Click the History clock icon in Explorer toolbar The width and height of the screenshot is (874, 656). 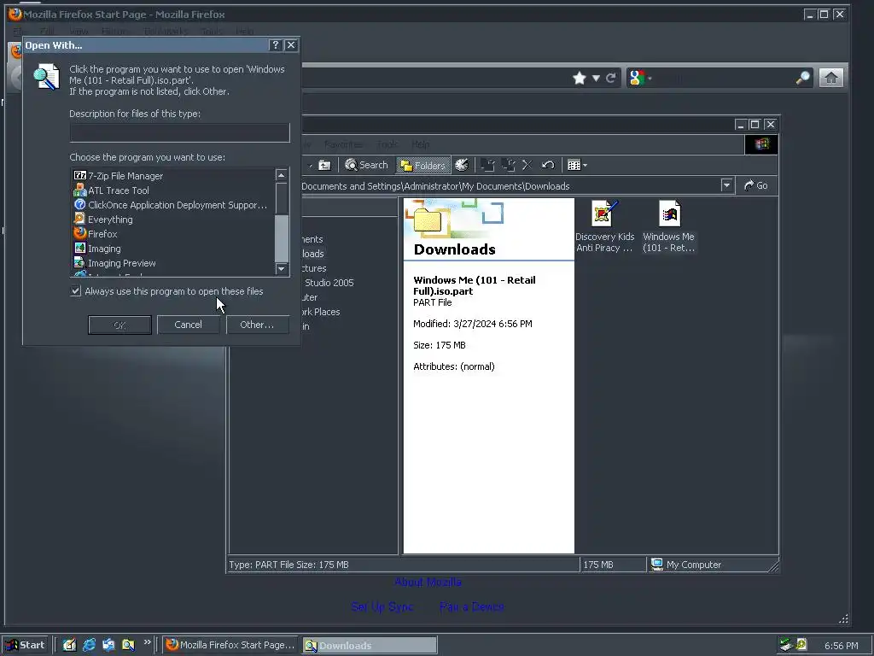coord(462,165)
